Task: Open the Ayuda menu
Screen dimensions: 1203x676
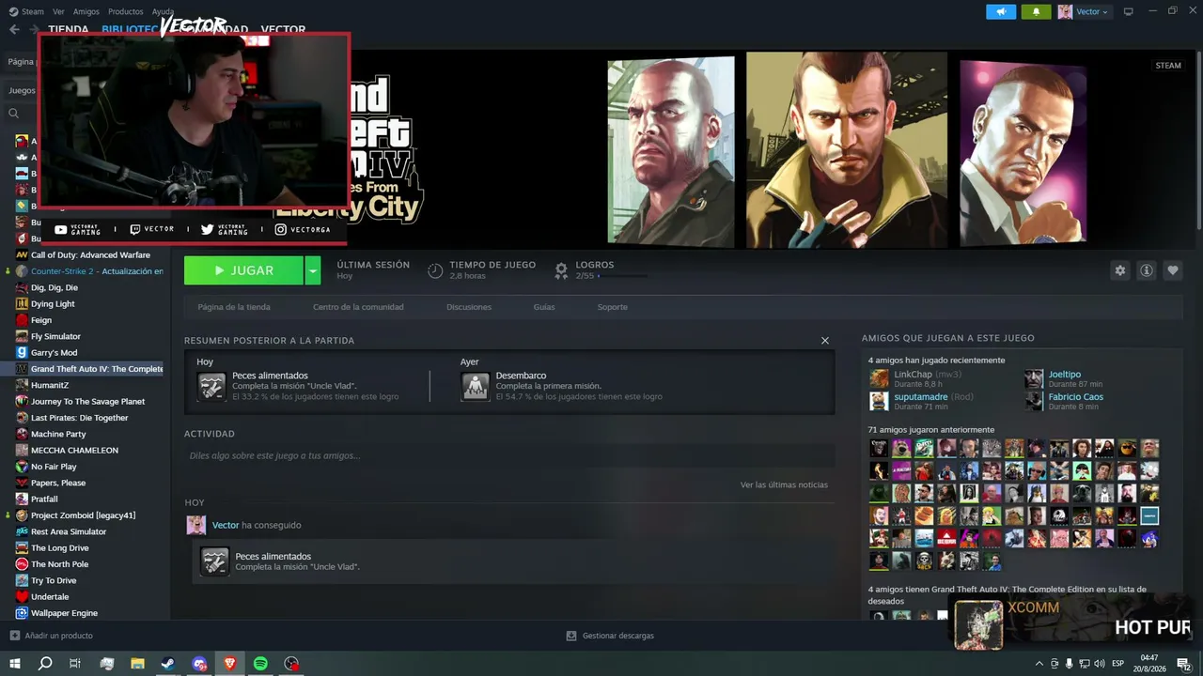Action: (x=163, y=11)
